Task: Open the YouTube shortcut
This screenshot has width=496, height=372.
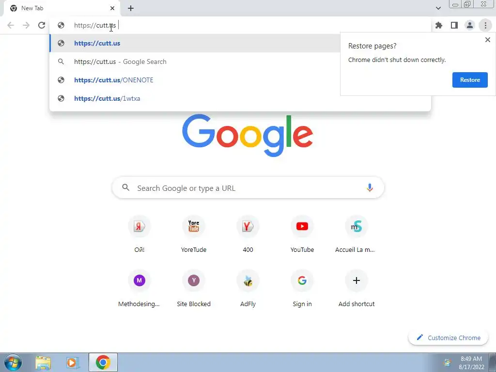Action: pyautogui.click(x=302, y=235)
